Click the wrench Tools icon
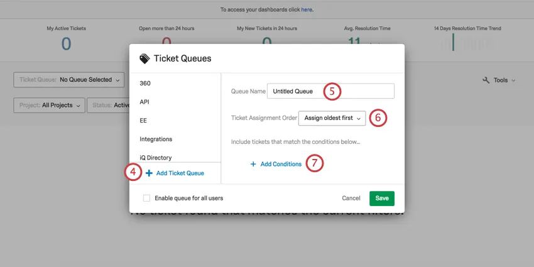This screenshot has height=267, width=534. click(x=486, y=80)
